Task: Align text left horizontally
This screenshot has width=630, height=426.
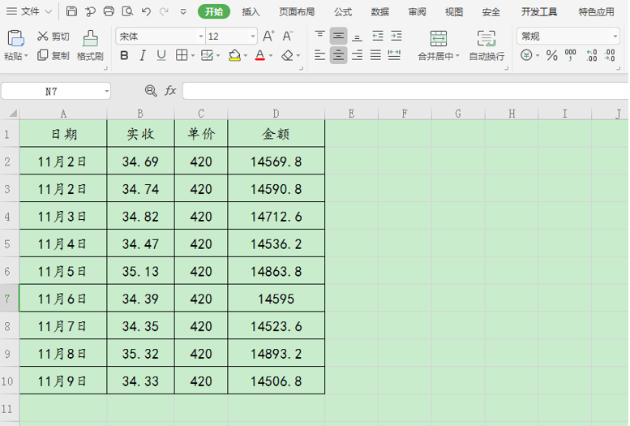Action: (319, 55)
